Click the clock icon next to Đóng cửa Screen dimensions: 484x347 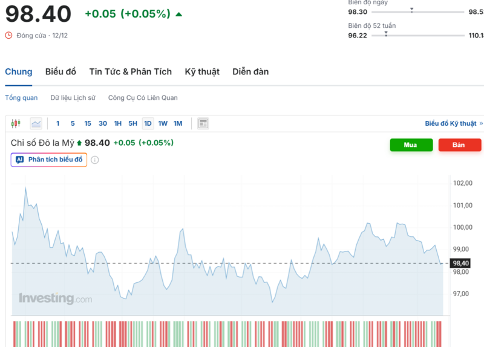8,36
